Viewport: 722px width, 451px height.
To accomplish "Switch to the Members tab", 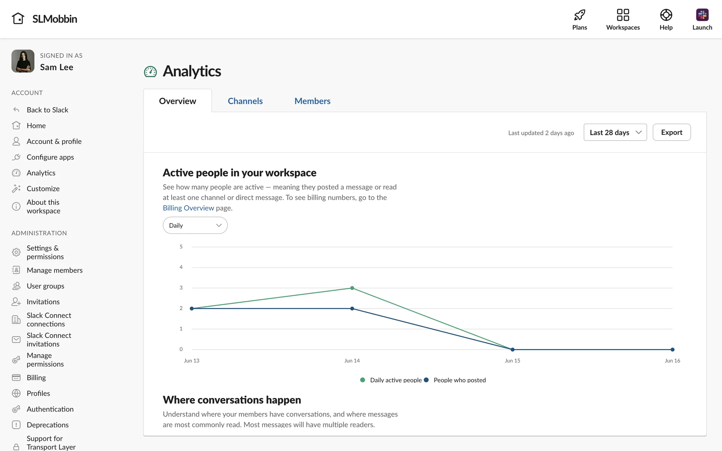I will (312, 101).
